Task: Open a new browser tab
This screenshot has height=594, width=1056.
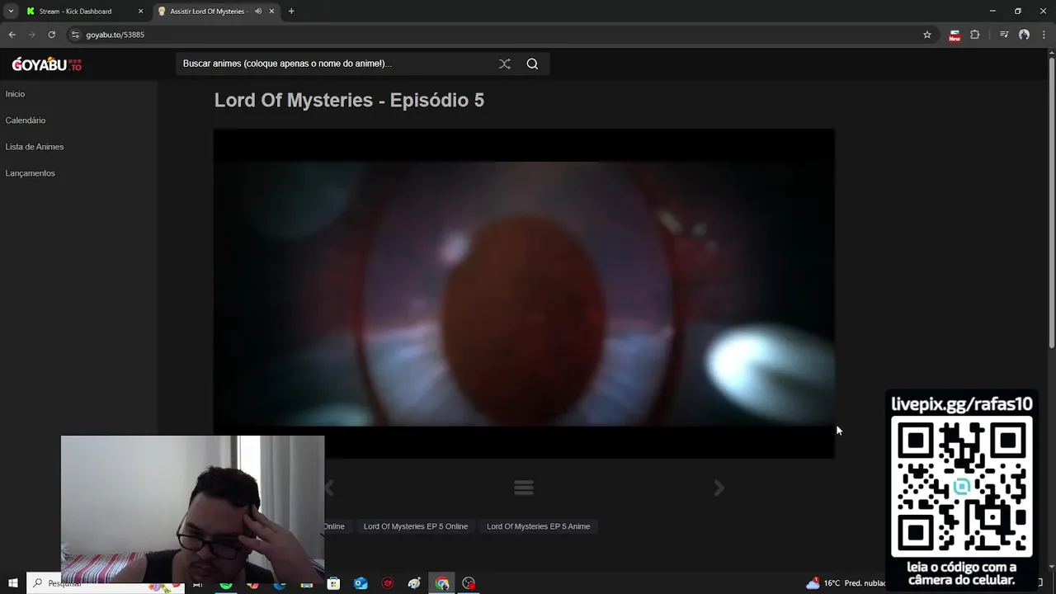Action: (291, 12)
